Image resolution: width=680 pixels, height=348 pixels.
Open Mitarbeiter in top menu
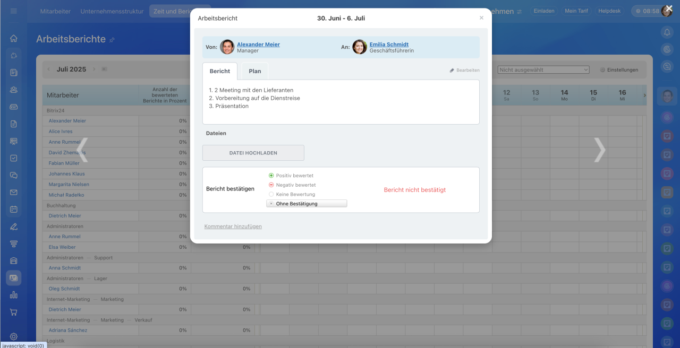(x=55, y=11)
